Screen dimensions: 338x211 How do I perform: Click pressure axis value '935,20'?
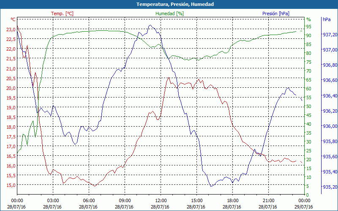pyautogui.click(x=330, y=187)
